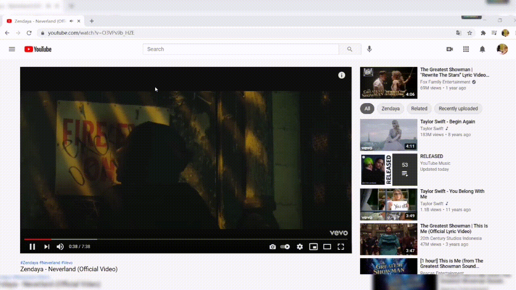Open browser media control icon
Viewport: 516px width, 290px height.
[x=494, y=33]
